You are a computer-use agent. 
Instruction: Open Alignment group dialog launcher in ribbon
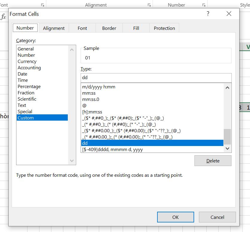(x=149, y=5)
